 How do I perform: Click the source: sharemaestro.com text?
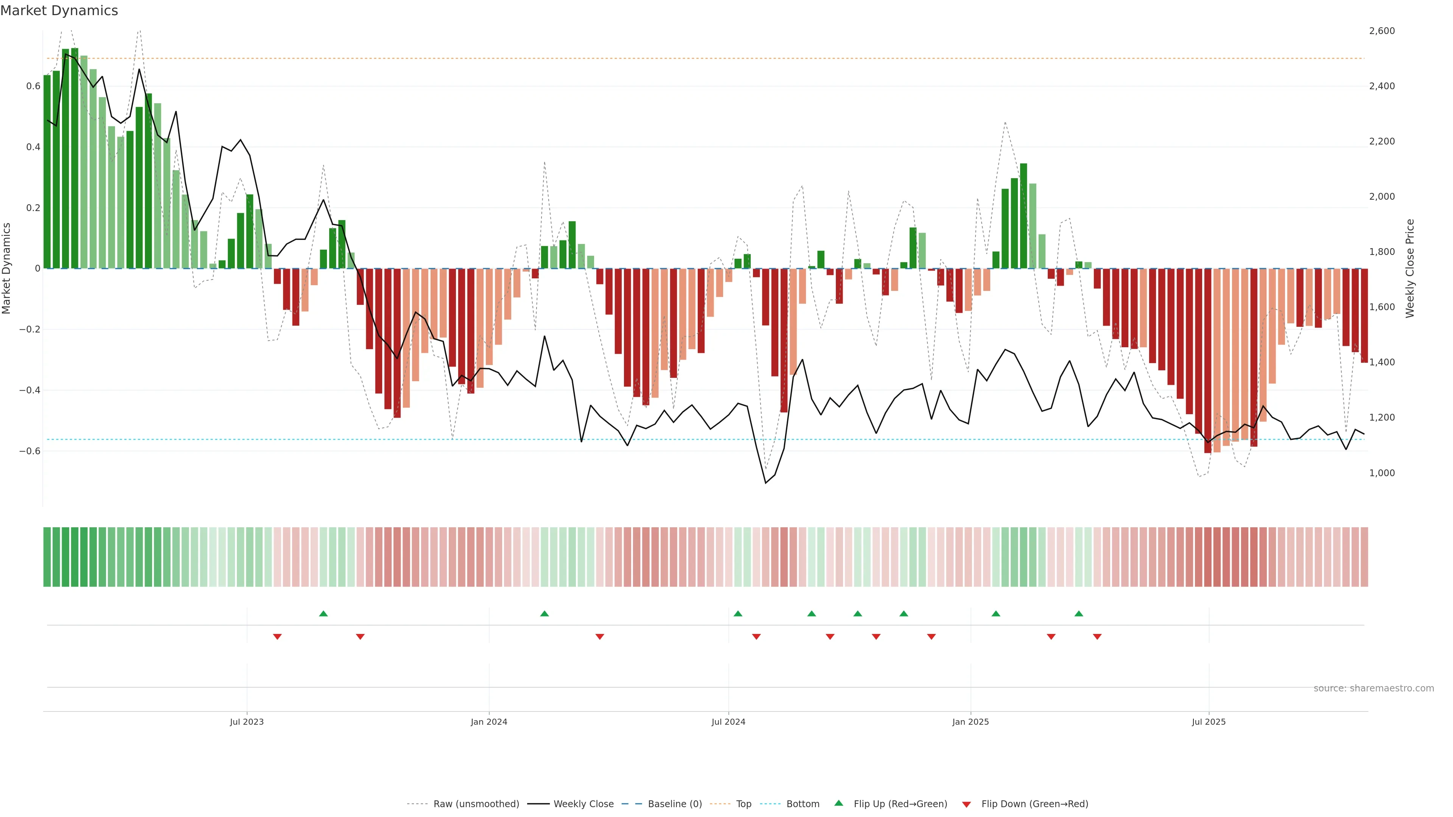[1374, 688]
